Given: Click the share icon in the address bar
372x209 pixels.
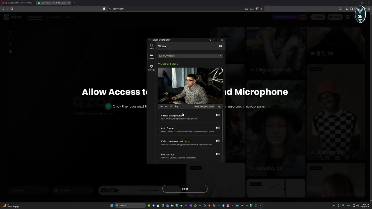Looking at the screenshot, I should 251,9.
